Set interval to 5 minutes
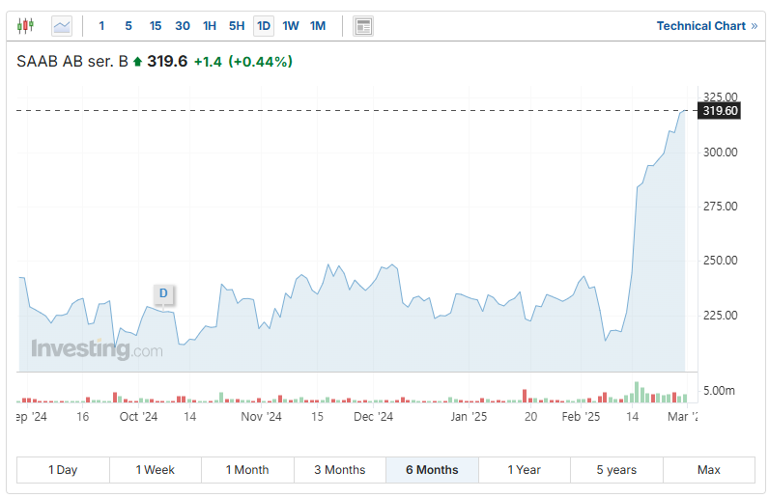This screenshot has width=769, height=498. (x=128, y=26)
